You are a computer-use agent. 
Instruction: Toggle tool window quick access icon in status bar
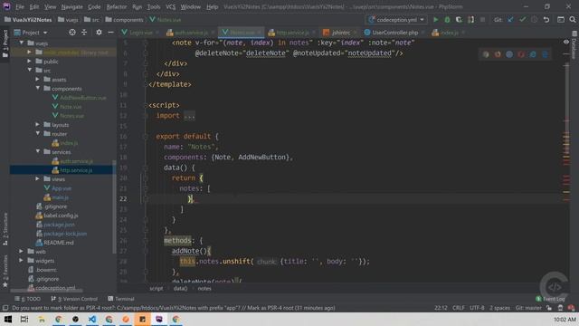coord(5,308)
